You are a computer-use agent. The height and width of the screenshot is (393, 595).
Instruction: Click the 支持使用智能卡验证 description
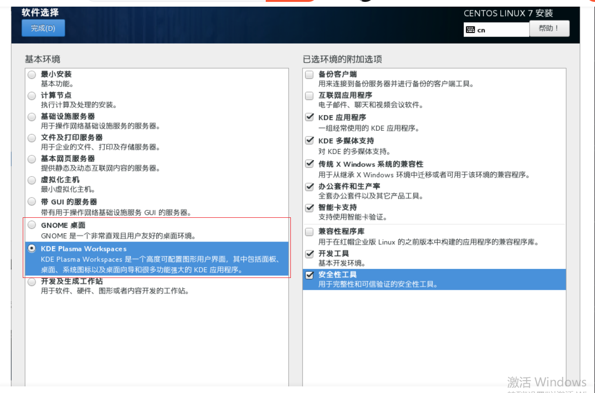click(x=353, y=217)
